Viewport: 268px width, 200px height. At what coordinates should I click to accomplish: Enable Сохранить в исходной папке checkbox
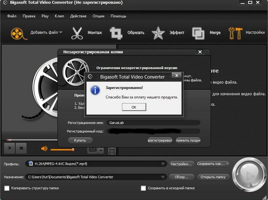[x=143, y=188]
